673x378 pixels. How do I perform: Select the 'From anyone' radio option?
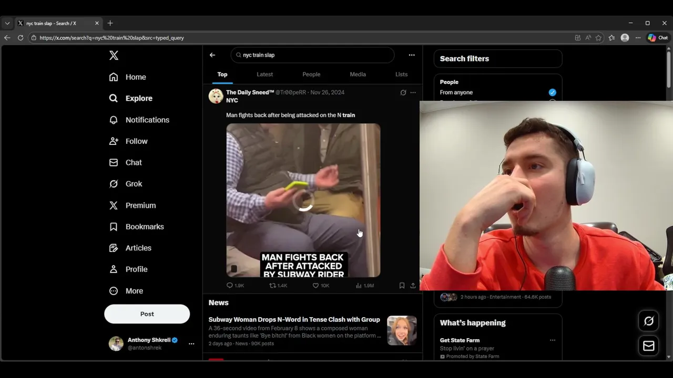pyautogui.click(x=552, y=92)
